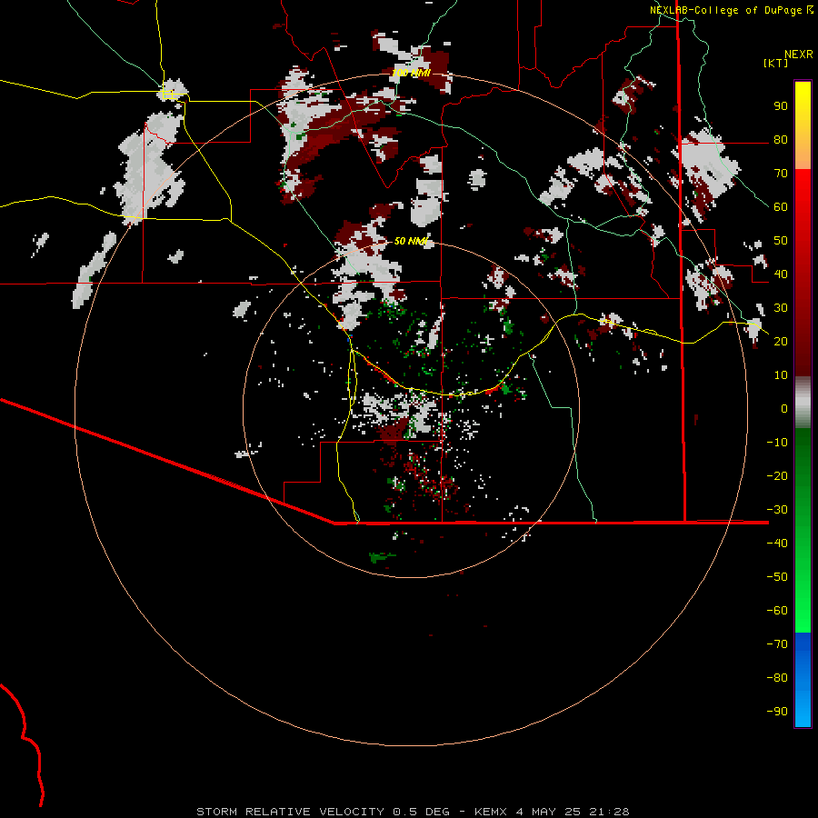Click the 10 value on velocity scale

pos(781,375)
